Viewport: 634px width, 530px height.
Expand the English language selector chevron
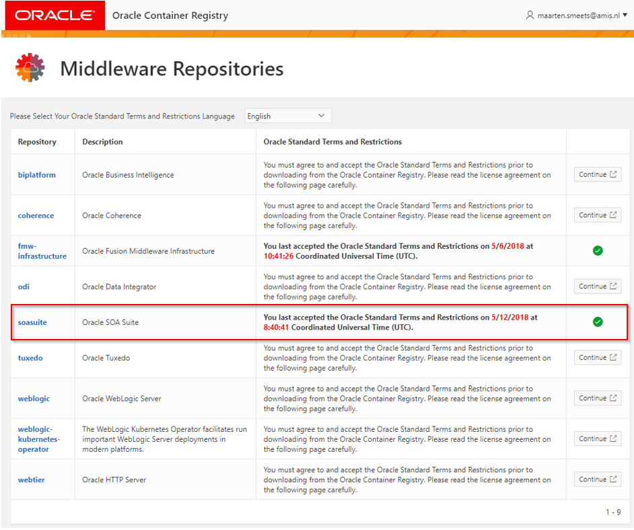pos(322,115)
